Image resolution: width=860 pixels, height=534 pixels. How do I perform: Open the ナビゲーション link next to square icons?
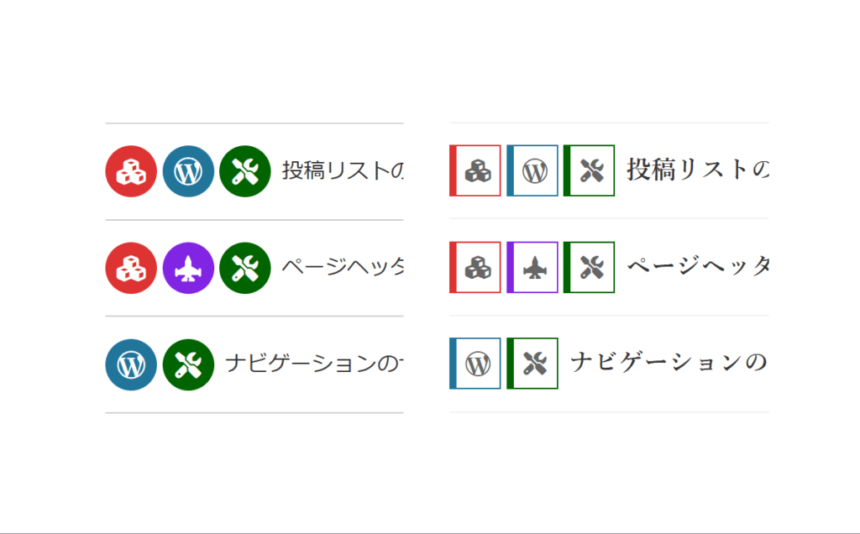669,364
